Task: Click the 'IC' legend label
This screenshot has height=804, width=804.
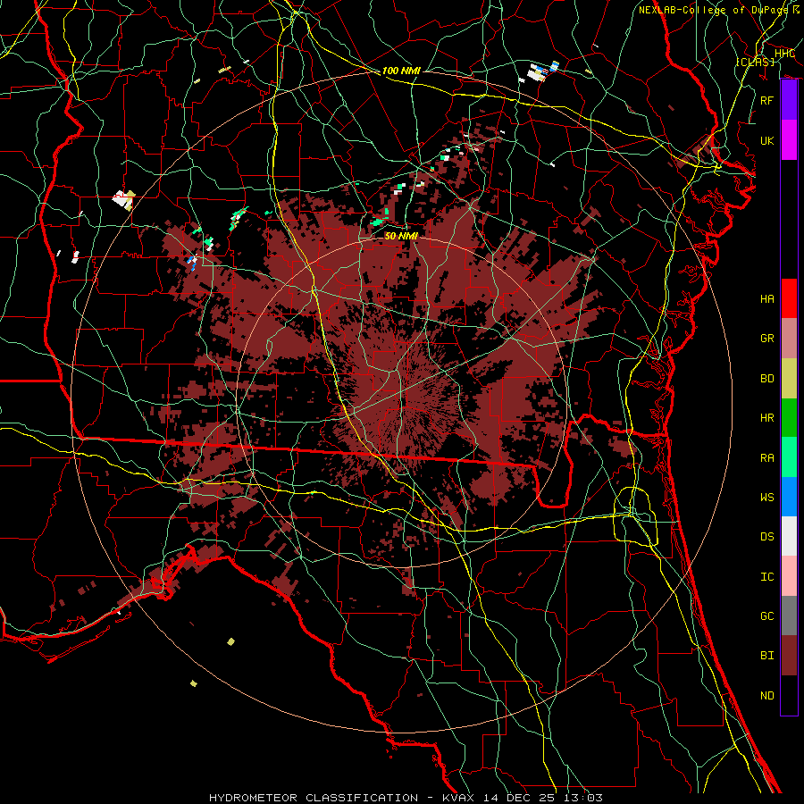Action: (767, 577)
